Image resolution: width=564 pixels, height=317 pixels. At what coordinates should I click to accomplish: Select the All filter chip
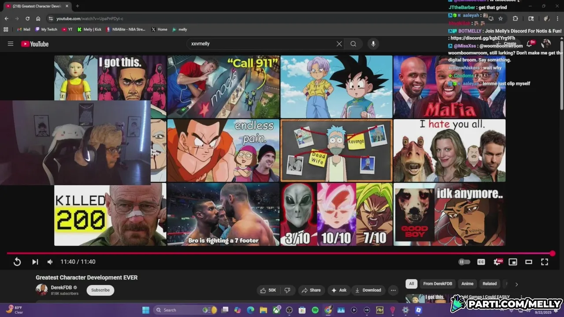(411, 284)
